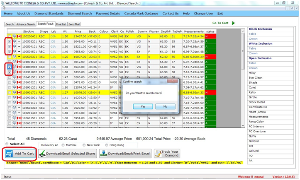Click diamond icon in row 102603201
The image size is (300, 180).
[x=15, y=82]
